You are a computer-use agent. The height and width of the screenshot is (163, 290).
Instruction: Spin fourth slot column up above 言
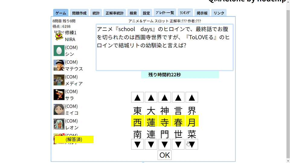pyautogui.click(x=178, y=97)
